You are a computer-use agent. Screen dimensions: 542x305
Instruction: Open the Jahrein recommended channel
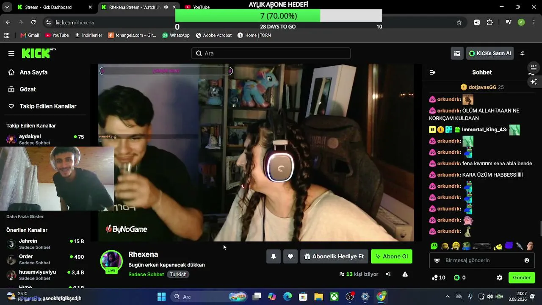click(45, 244)
